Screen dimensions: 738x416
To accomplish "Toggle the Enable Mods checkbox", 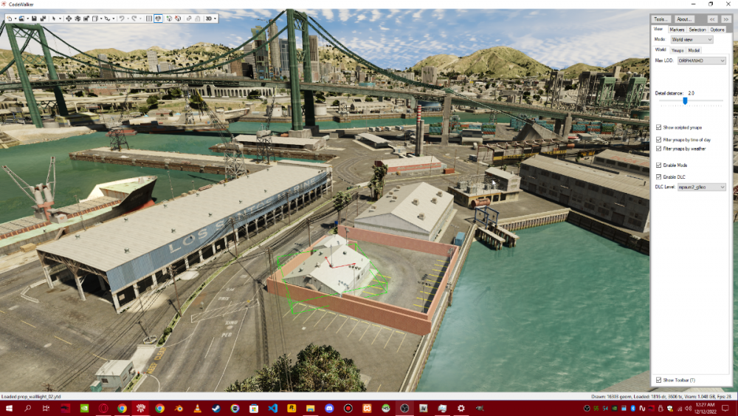I will (x=659, y=165).
